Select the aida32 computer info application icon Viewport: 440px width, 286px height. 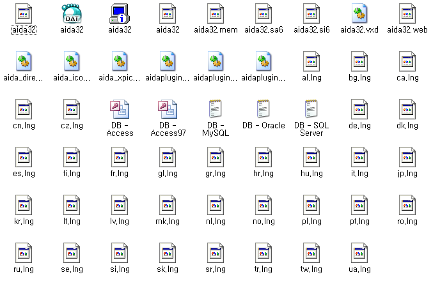coord(120,13)
